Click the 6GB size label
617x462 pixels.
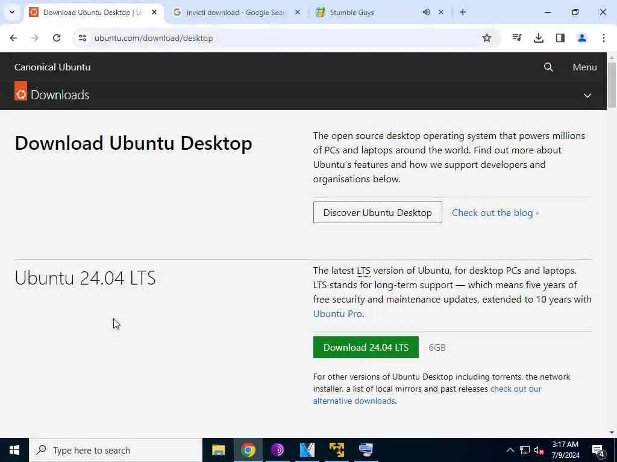pyautogui.click(x=437, y=347)
